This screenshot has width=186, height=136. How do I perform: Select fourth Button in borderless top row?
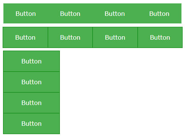159,14
